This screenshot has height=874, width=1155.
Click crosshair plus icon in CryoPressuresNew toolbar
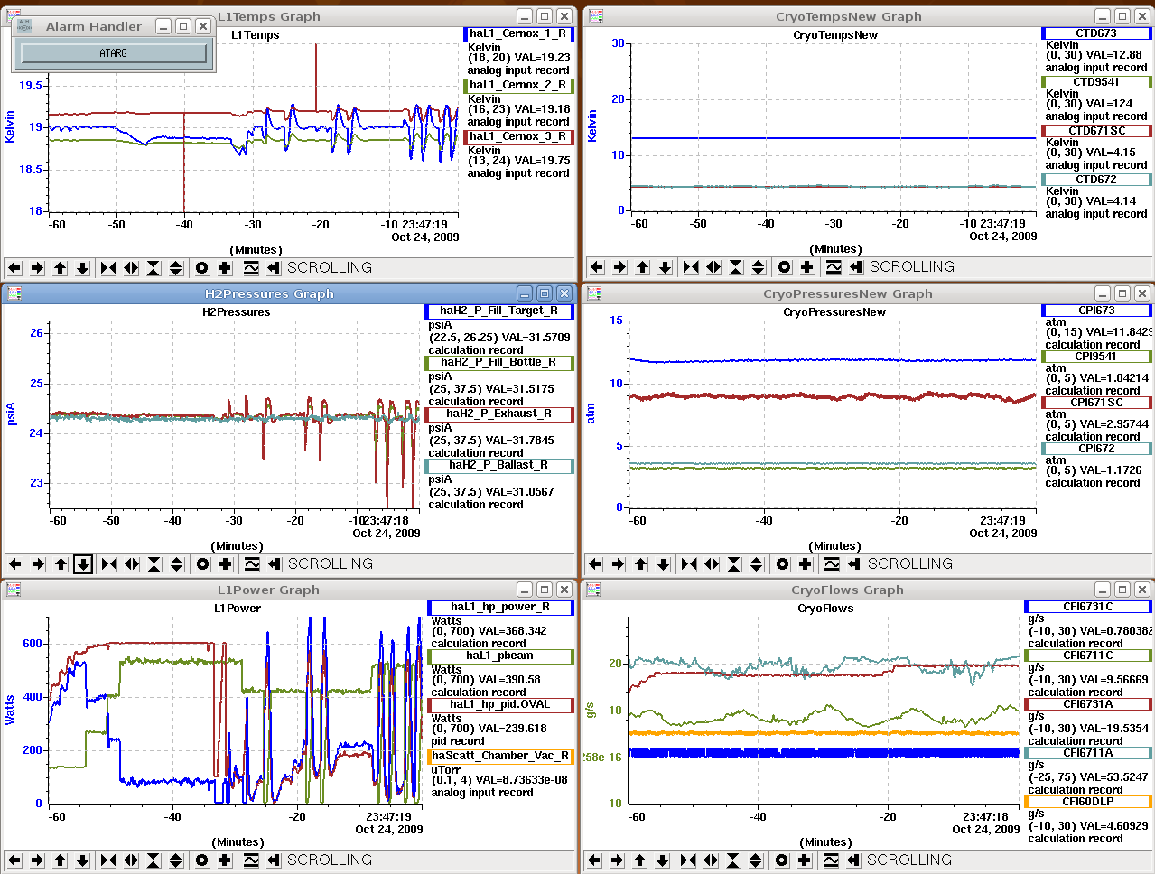pos(805,564)
